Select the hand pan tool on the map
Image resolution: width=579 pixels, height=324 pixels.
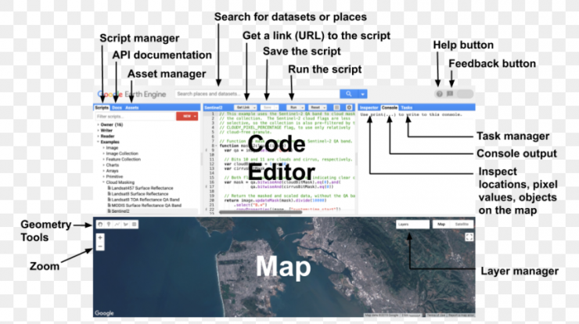point(100,225)
